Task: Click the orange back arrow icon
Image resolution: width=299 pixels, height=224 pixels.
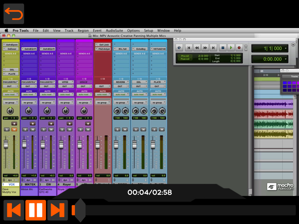Action: click(x=14, y=14)
